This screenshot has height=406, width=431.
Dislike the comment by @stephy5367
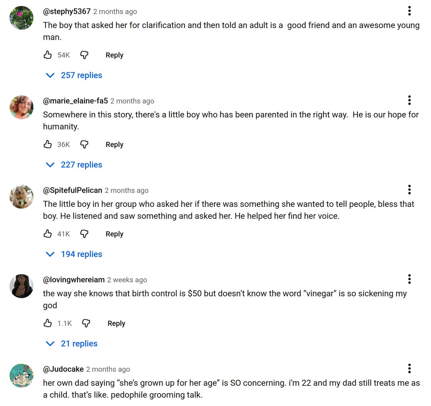tap(84, 55)
